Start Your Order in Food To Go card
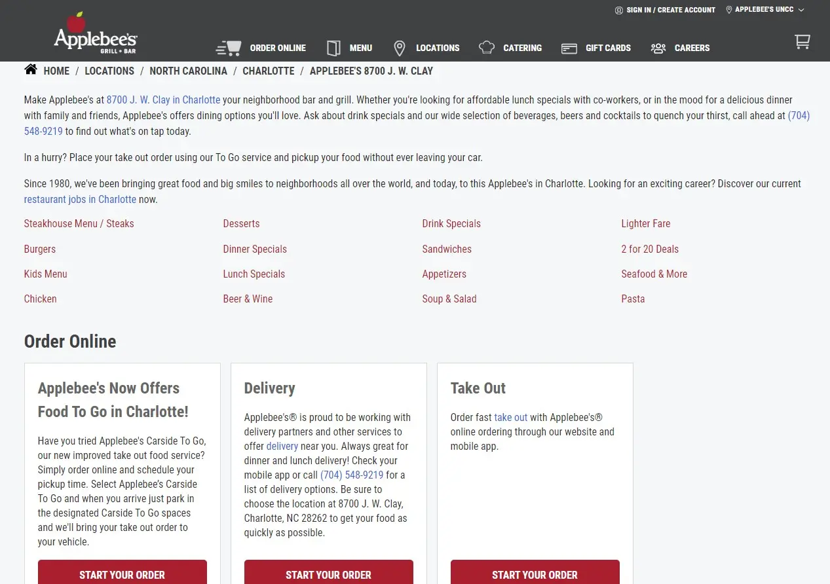Screen dimensions: 830x584 123,573
